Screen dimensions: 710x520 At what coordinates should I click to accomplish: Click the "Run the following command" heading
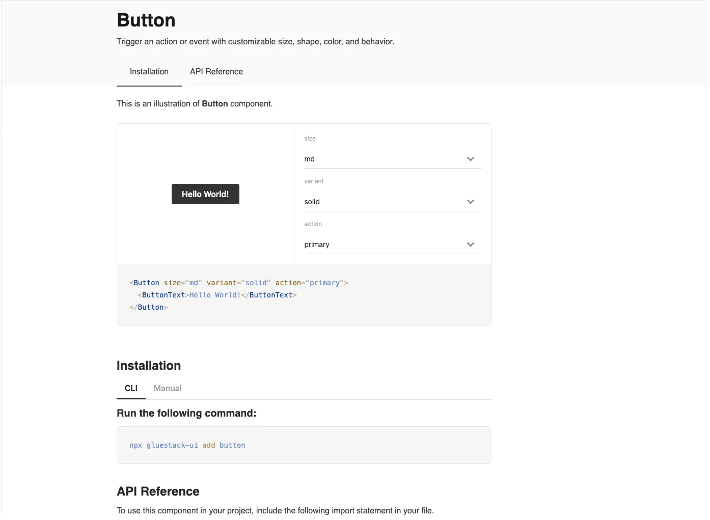[x=186, y=413]
